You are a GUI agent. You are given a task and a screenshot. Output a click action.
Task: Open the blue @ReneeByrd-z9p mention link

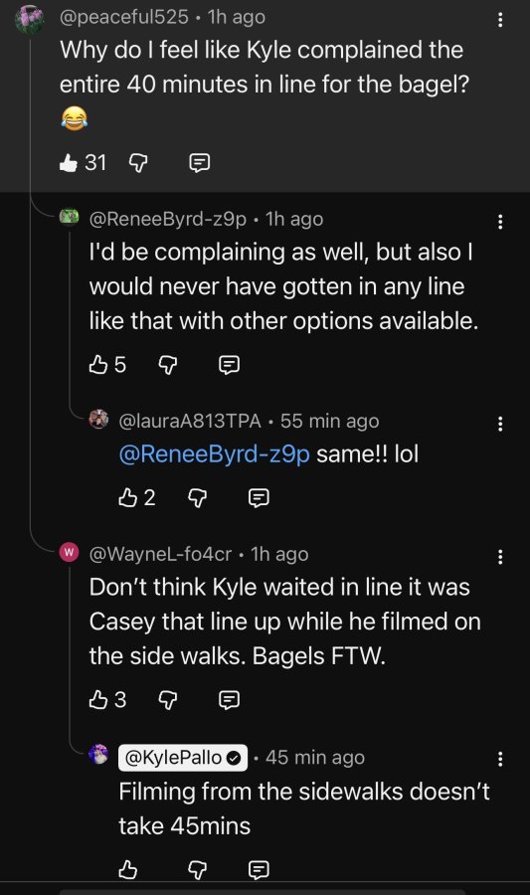click(x=215, y=454)
